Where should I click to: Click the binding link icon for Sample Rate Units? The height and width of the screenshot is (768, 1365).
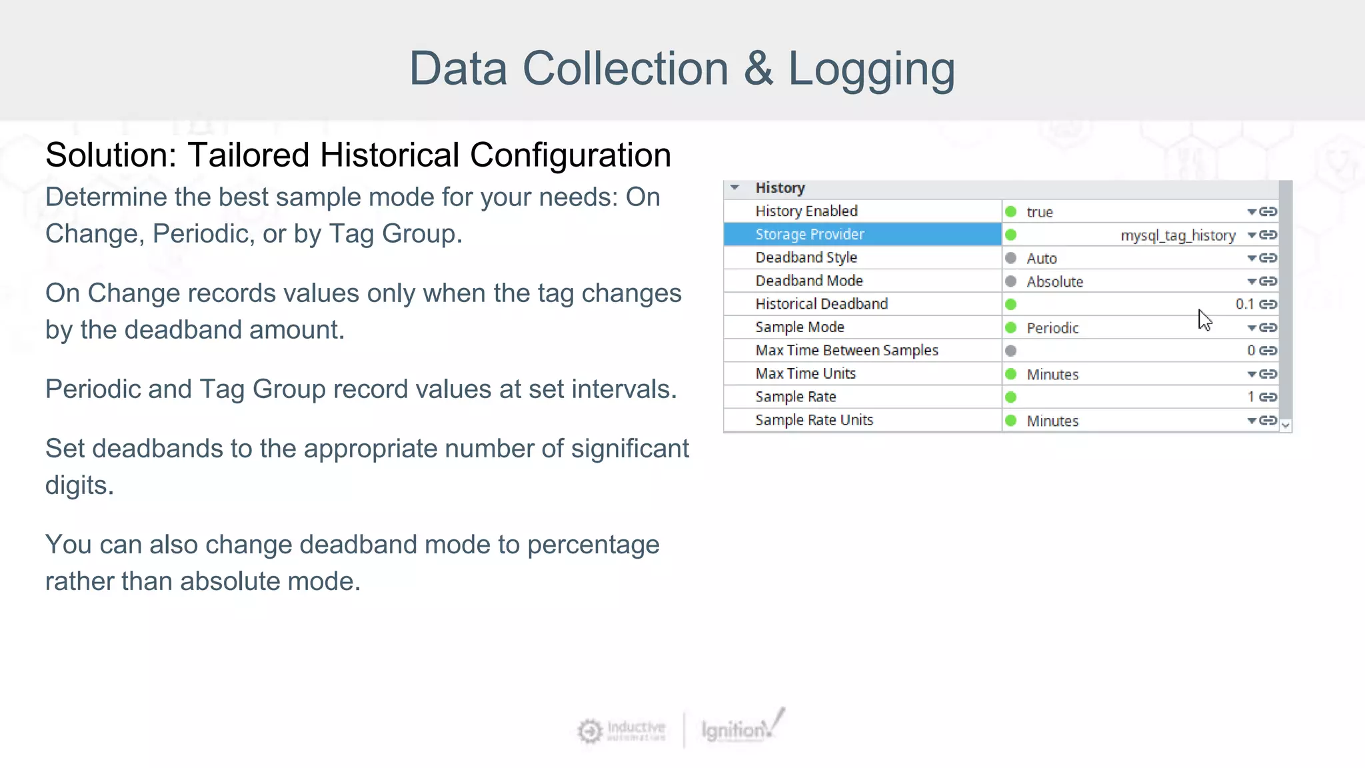[1268, 420]
